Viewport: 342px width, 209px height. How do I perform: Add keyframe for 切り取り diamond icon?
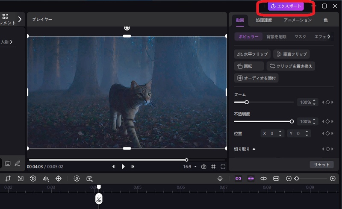[327, 149]
